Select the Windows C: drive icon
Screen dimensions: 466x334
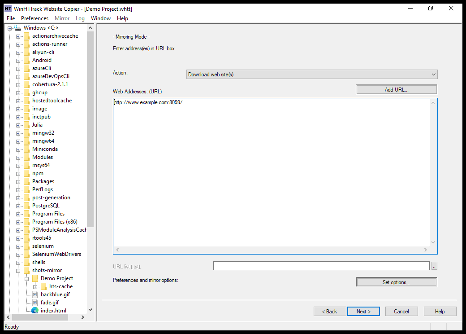(17, 28)
